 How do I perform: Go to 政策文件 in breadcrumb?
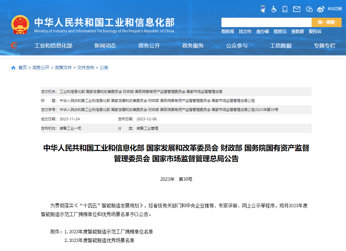63,68
